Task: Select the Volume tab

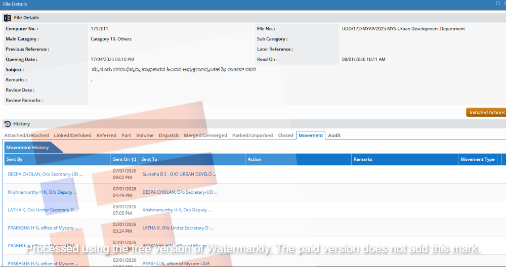Action: tap(145, 136)
